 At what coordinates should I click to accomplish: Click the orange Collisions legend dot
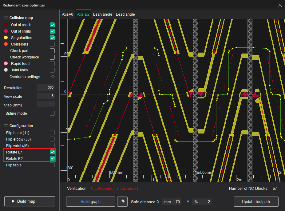coord(6,44)
